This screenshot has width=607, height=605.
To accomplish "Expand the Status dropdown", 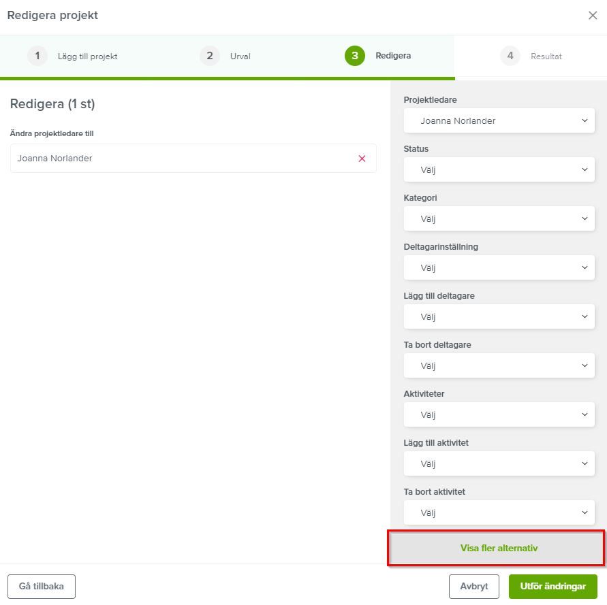I will tap(499, 169).
